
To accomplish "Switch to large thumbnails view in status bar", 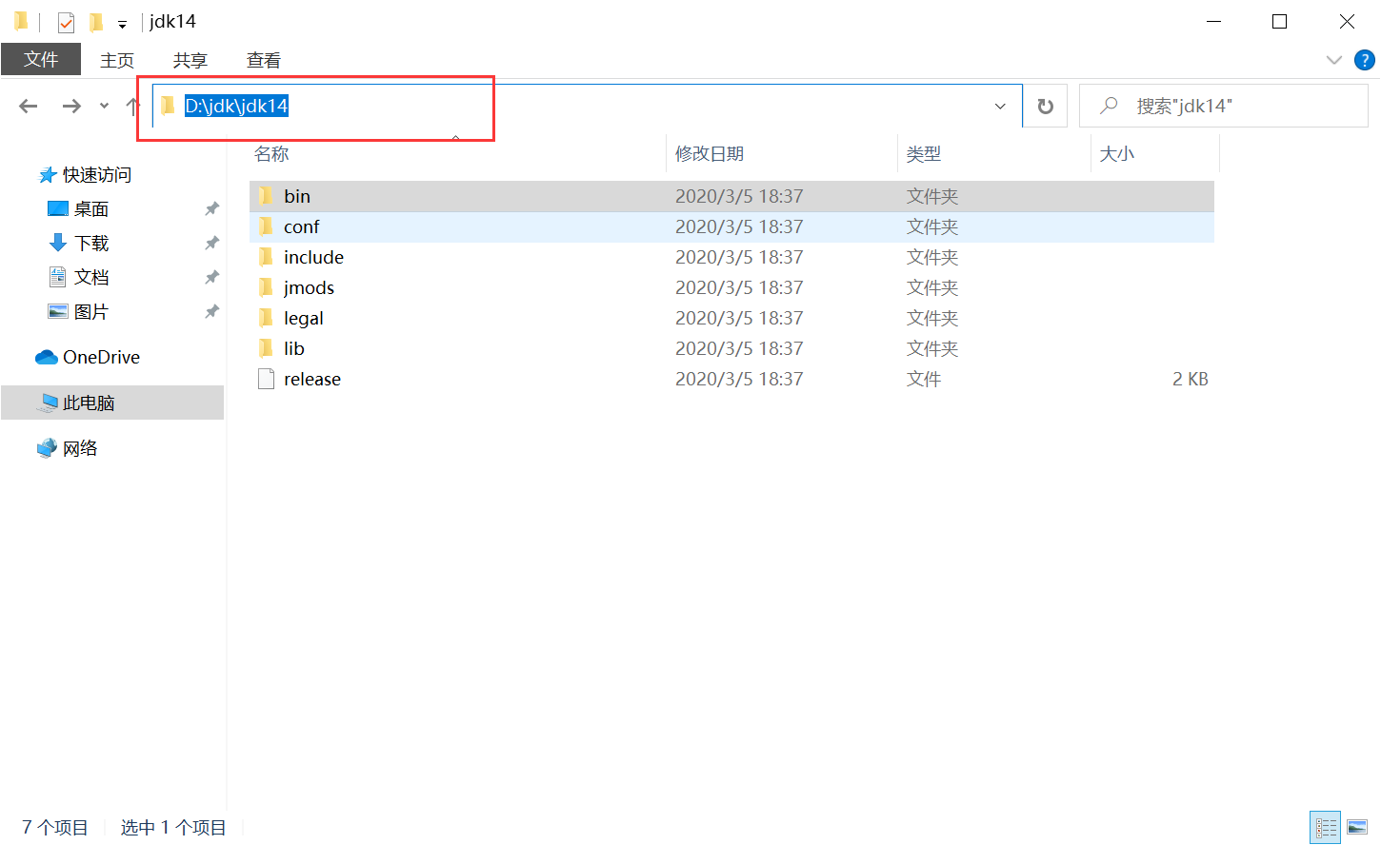I will [1357, 826].
